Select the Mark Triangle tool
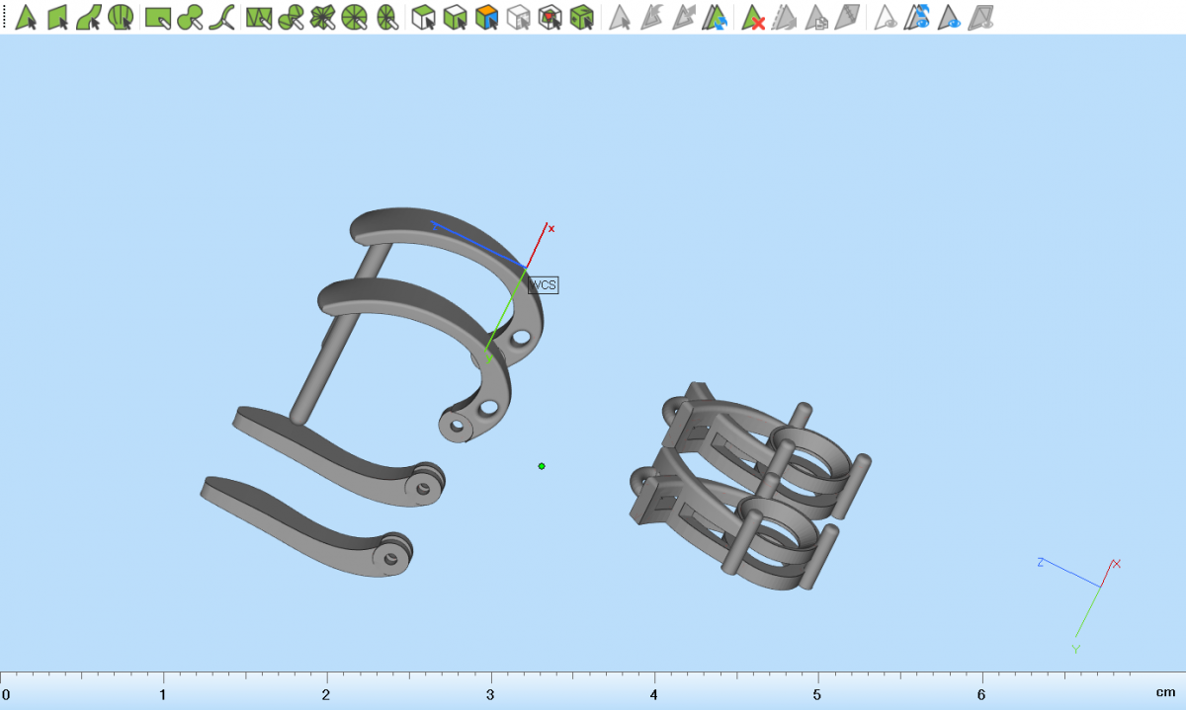The image size is (1186, 710). tap(27, 17)
